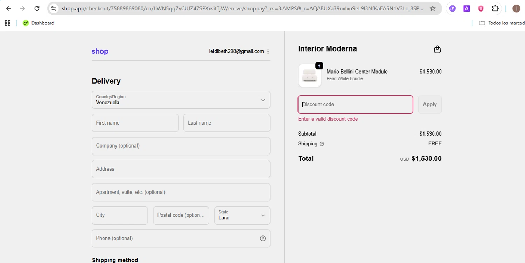Open the purple A extension icon
This screenshot has width=525, height=263.
[467, 8]
